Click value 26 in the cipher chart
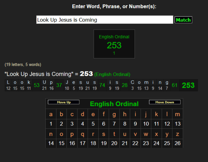Image resolution: width=208 pixels, height=162 pixels. tap(177, 143)
